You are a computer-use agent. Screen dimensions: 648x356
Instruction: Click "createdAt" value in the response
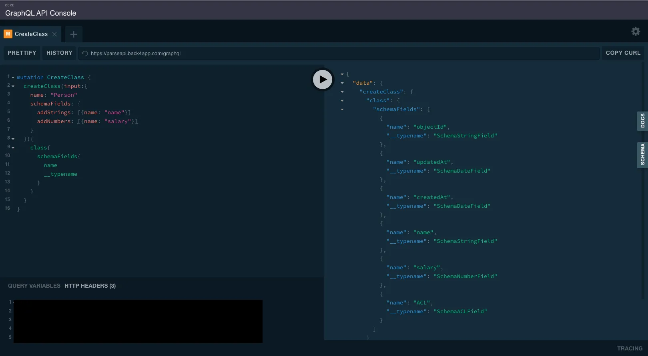[431, 197]
